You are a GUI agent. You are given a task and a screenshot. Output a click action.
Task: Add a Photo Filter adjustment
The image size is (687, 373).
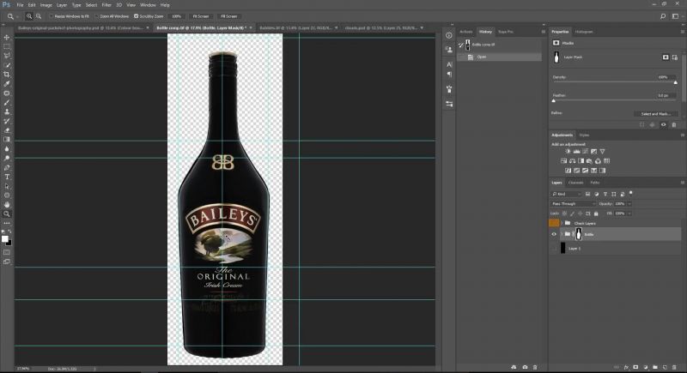point(589,161)
